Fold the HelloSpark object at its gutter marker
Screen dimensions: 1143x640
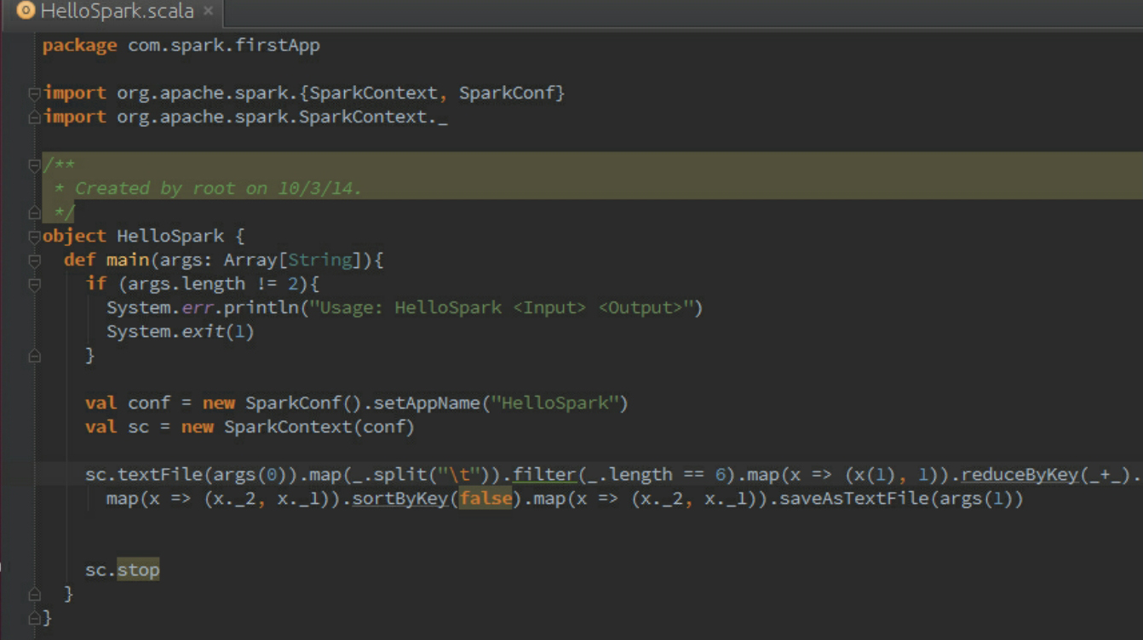pyautogui.click(x=34, y=237)
